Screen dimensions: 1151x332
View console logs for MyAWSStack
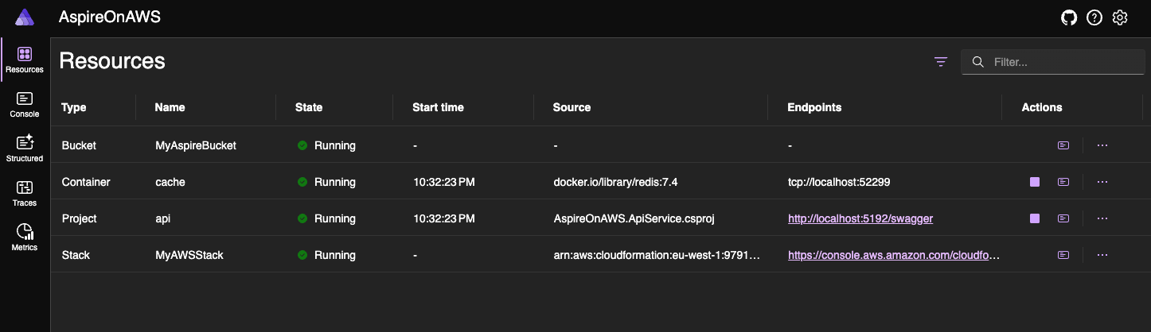click(x=1063, y=255)
